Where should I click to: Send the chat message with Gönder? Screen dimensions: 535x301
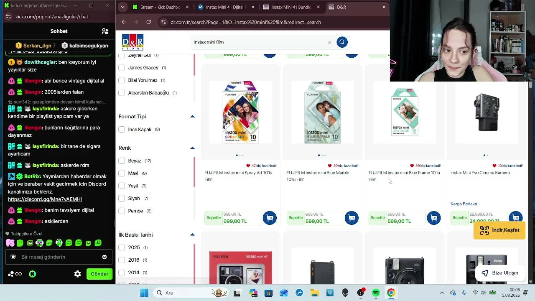click(x=99, y=274)
